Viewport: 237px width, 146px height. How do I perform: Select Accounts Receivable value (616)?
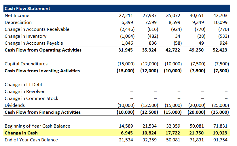(x=153, y=29)
